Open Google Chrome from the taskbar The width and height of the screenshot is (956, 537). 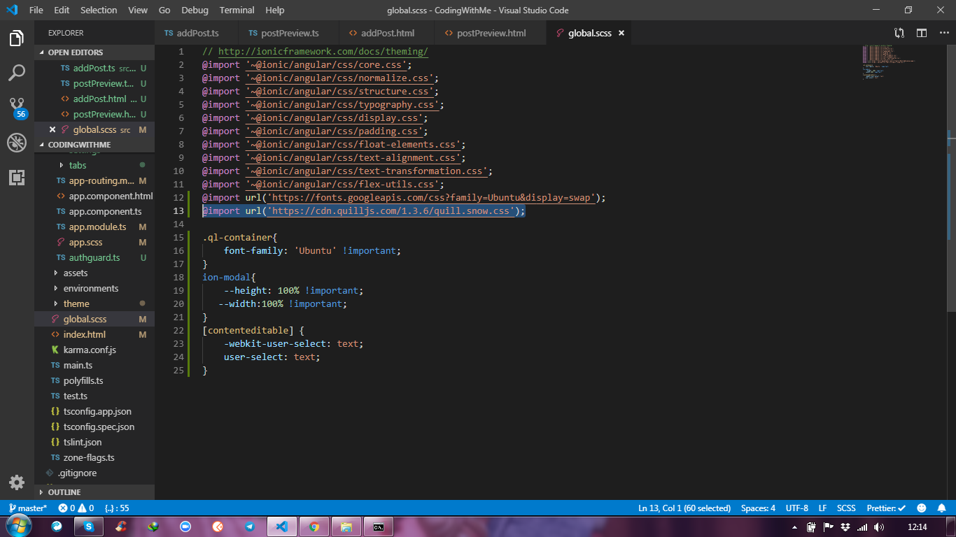(x=314, y=527)
